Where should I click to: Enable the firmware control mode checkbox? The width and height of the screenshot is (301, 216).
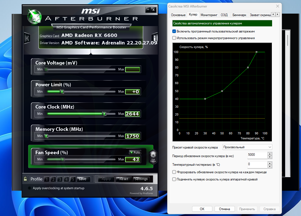tap(174, 38)
